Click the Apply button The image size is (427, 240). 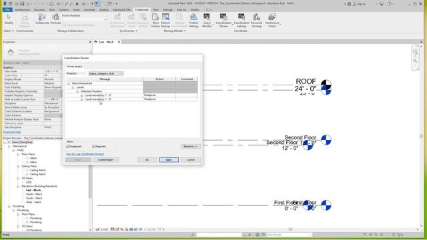tap(169, 160)
